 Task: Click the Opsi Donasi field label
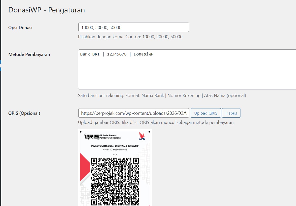[20, 27]
